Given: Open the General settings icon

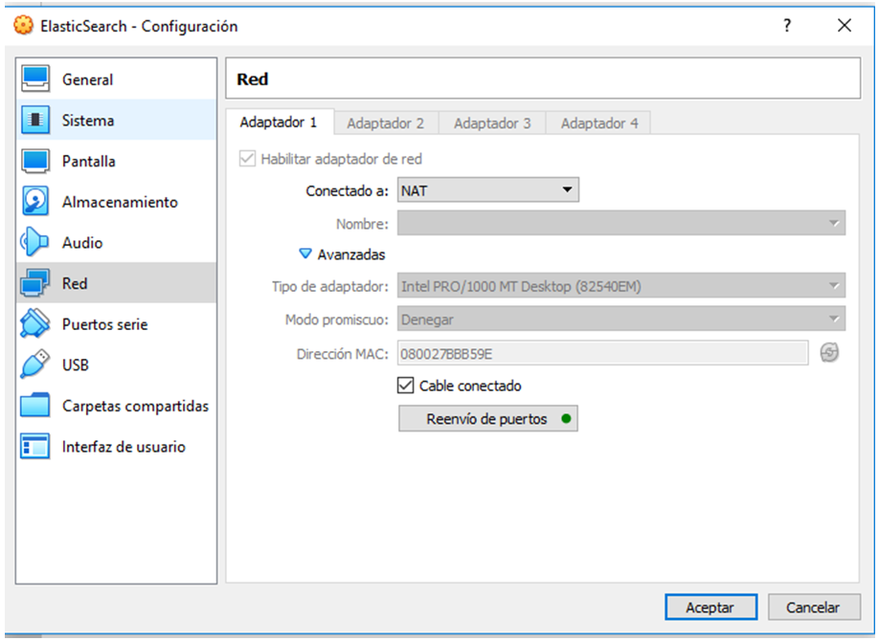Looking at the screenshot, I should click(35, 79).
